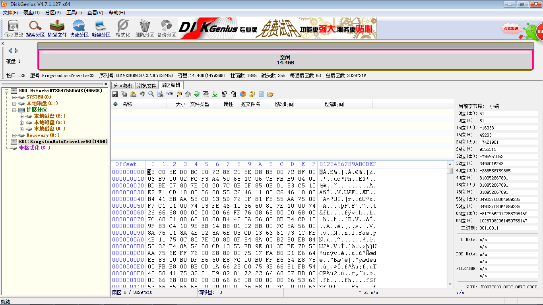Sort file list by 名称 column
Screen dimensions: 543x305
click(x=143, y=104)
